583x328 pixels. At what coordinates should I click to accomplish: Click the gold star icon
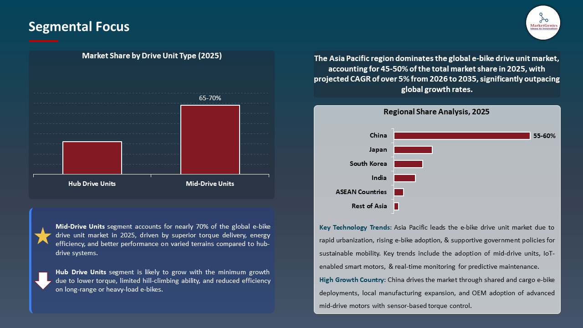[x=43, y=236]
